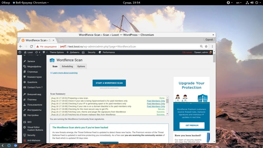Click the Медиафайлы media icon
The width and height of the screenshot is (263, 148).
(x=25, y=67)
